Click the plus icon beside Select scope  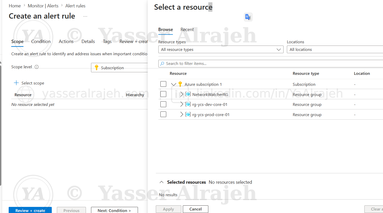[16, 83]
